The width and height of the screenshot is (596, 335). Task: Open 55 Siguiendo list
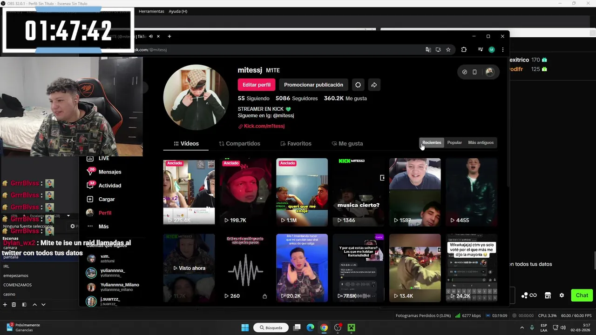tap(254, 99)
